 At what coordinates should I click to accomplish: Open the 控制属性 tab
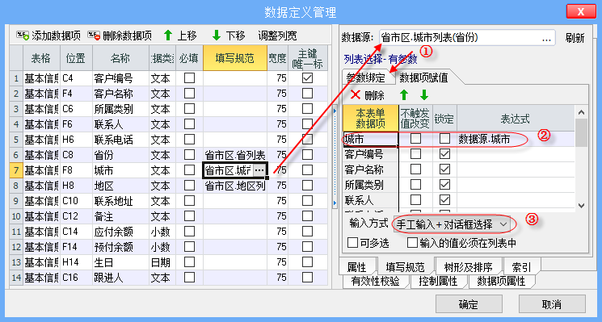point(438,282)
